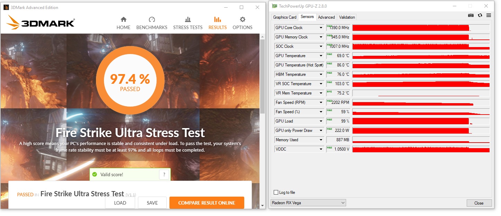The width and height of the screenshot is (501, 216).
Task: Click the VR Mem Temperature graph
Action: [x=421, y=93]
